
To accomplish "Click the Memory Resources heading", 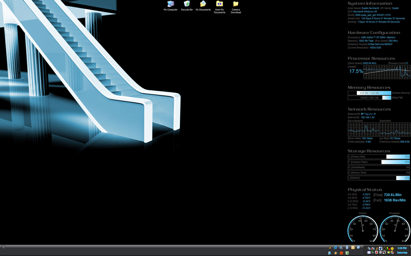I will pyautogui.click(x=369, y=87).
